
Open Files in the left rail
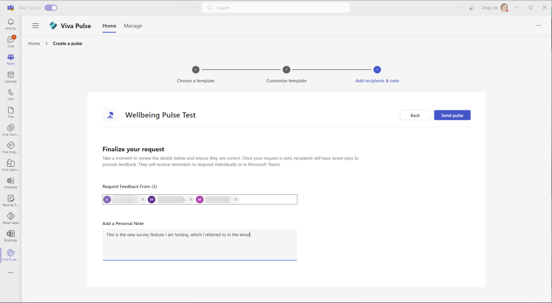pyautogui.click(x=11, y=112)
